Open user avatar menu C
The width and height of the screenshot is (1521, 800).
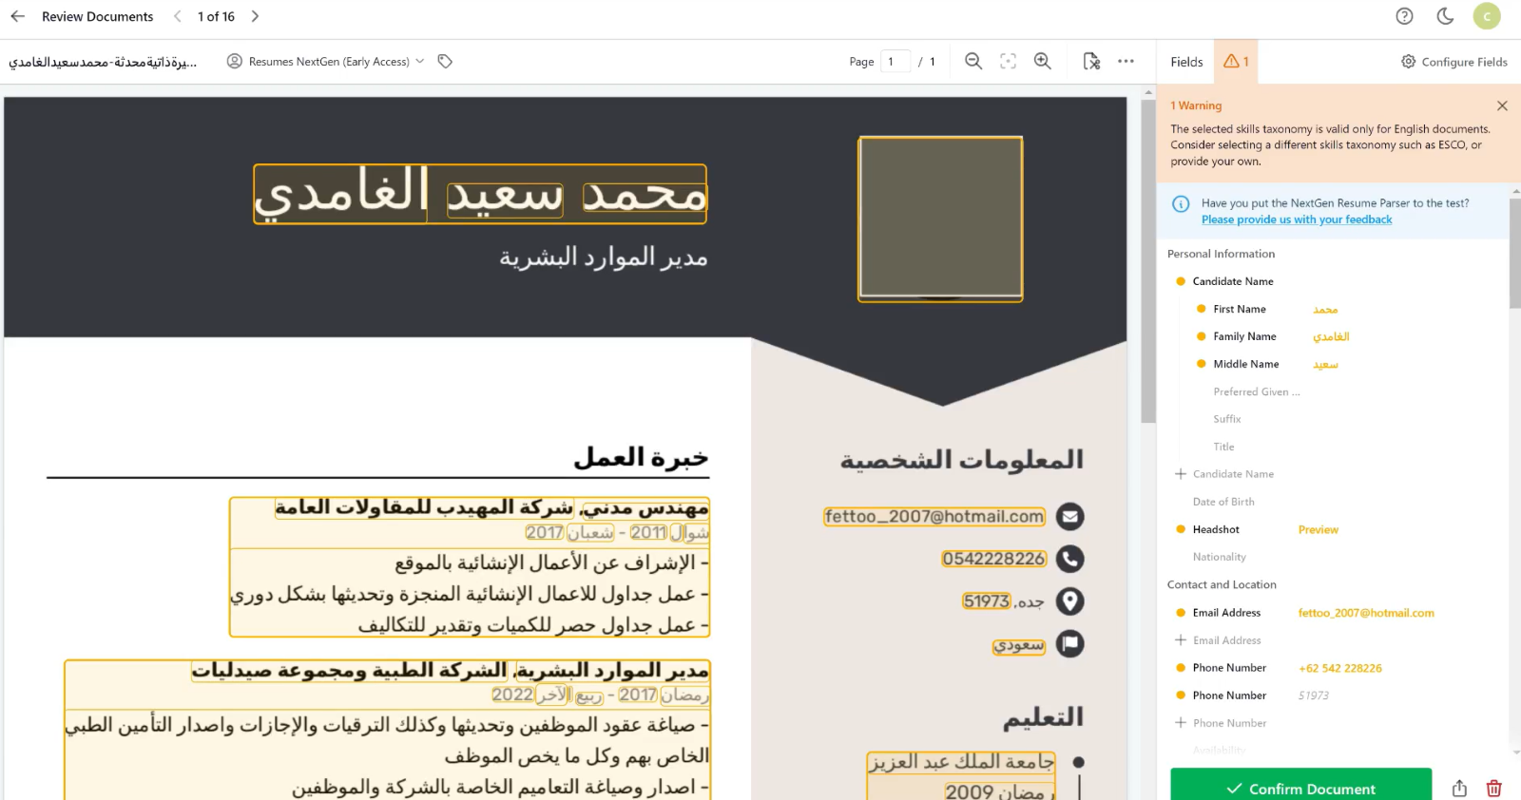click(x=1487, y=16)
